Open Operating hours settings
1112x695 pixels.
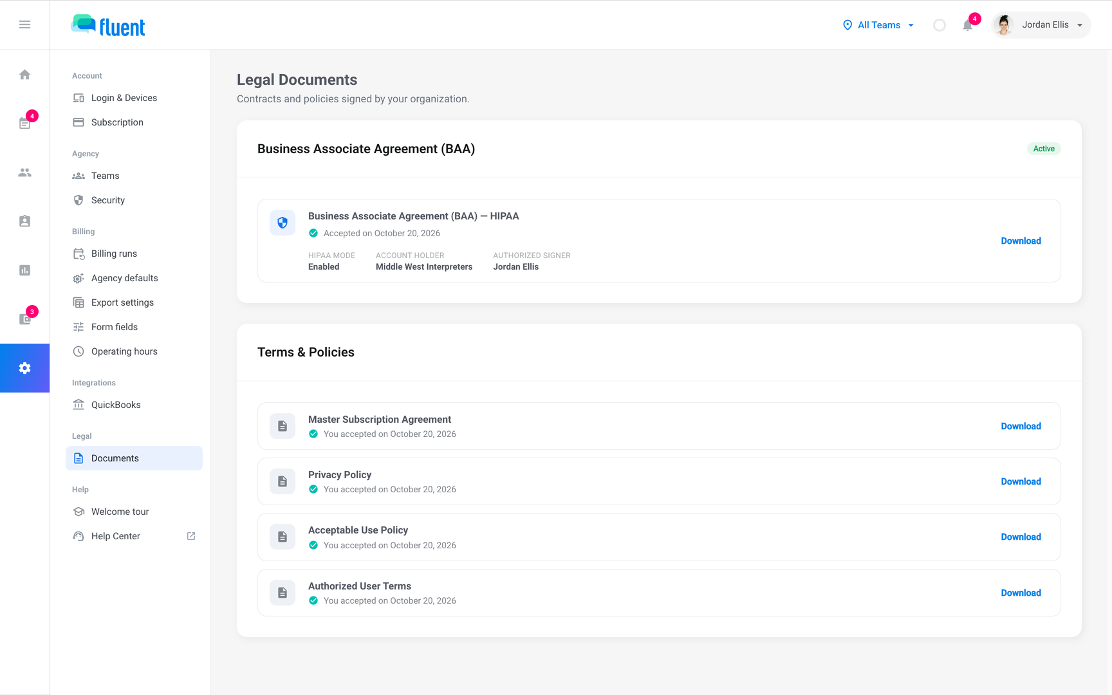pos(134,351)
